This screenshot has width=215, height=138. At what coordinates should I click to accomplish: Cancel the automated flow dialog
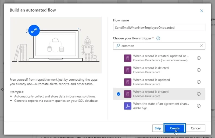click(196, 128)
